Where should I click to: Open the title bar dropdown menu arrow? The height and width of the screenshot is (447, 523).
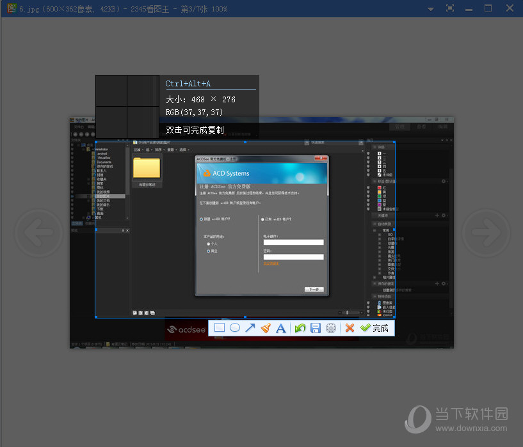pos(430,8)
